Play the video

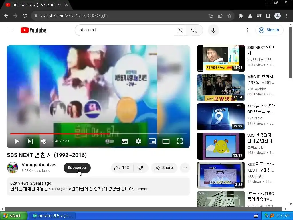click(x=17, y=141)
